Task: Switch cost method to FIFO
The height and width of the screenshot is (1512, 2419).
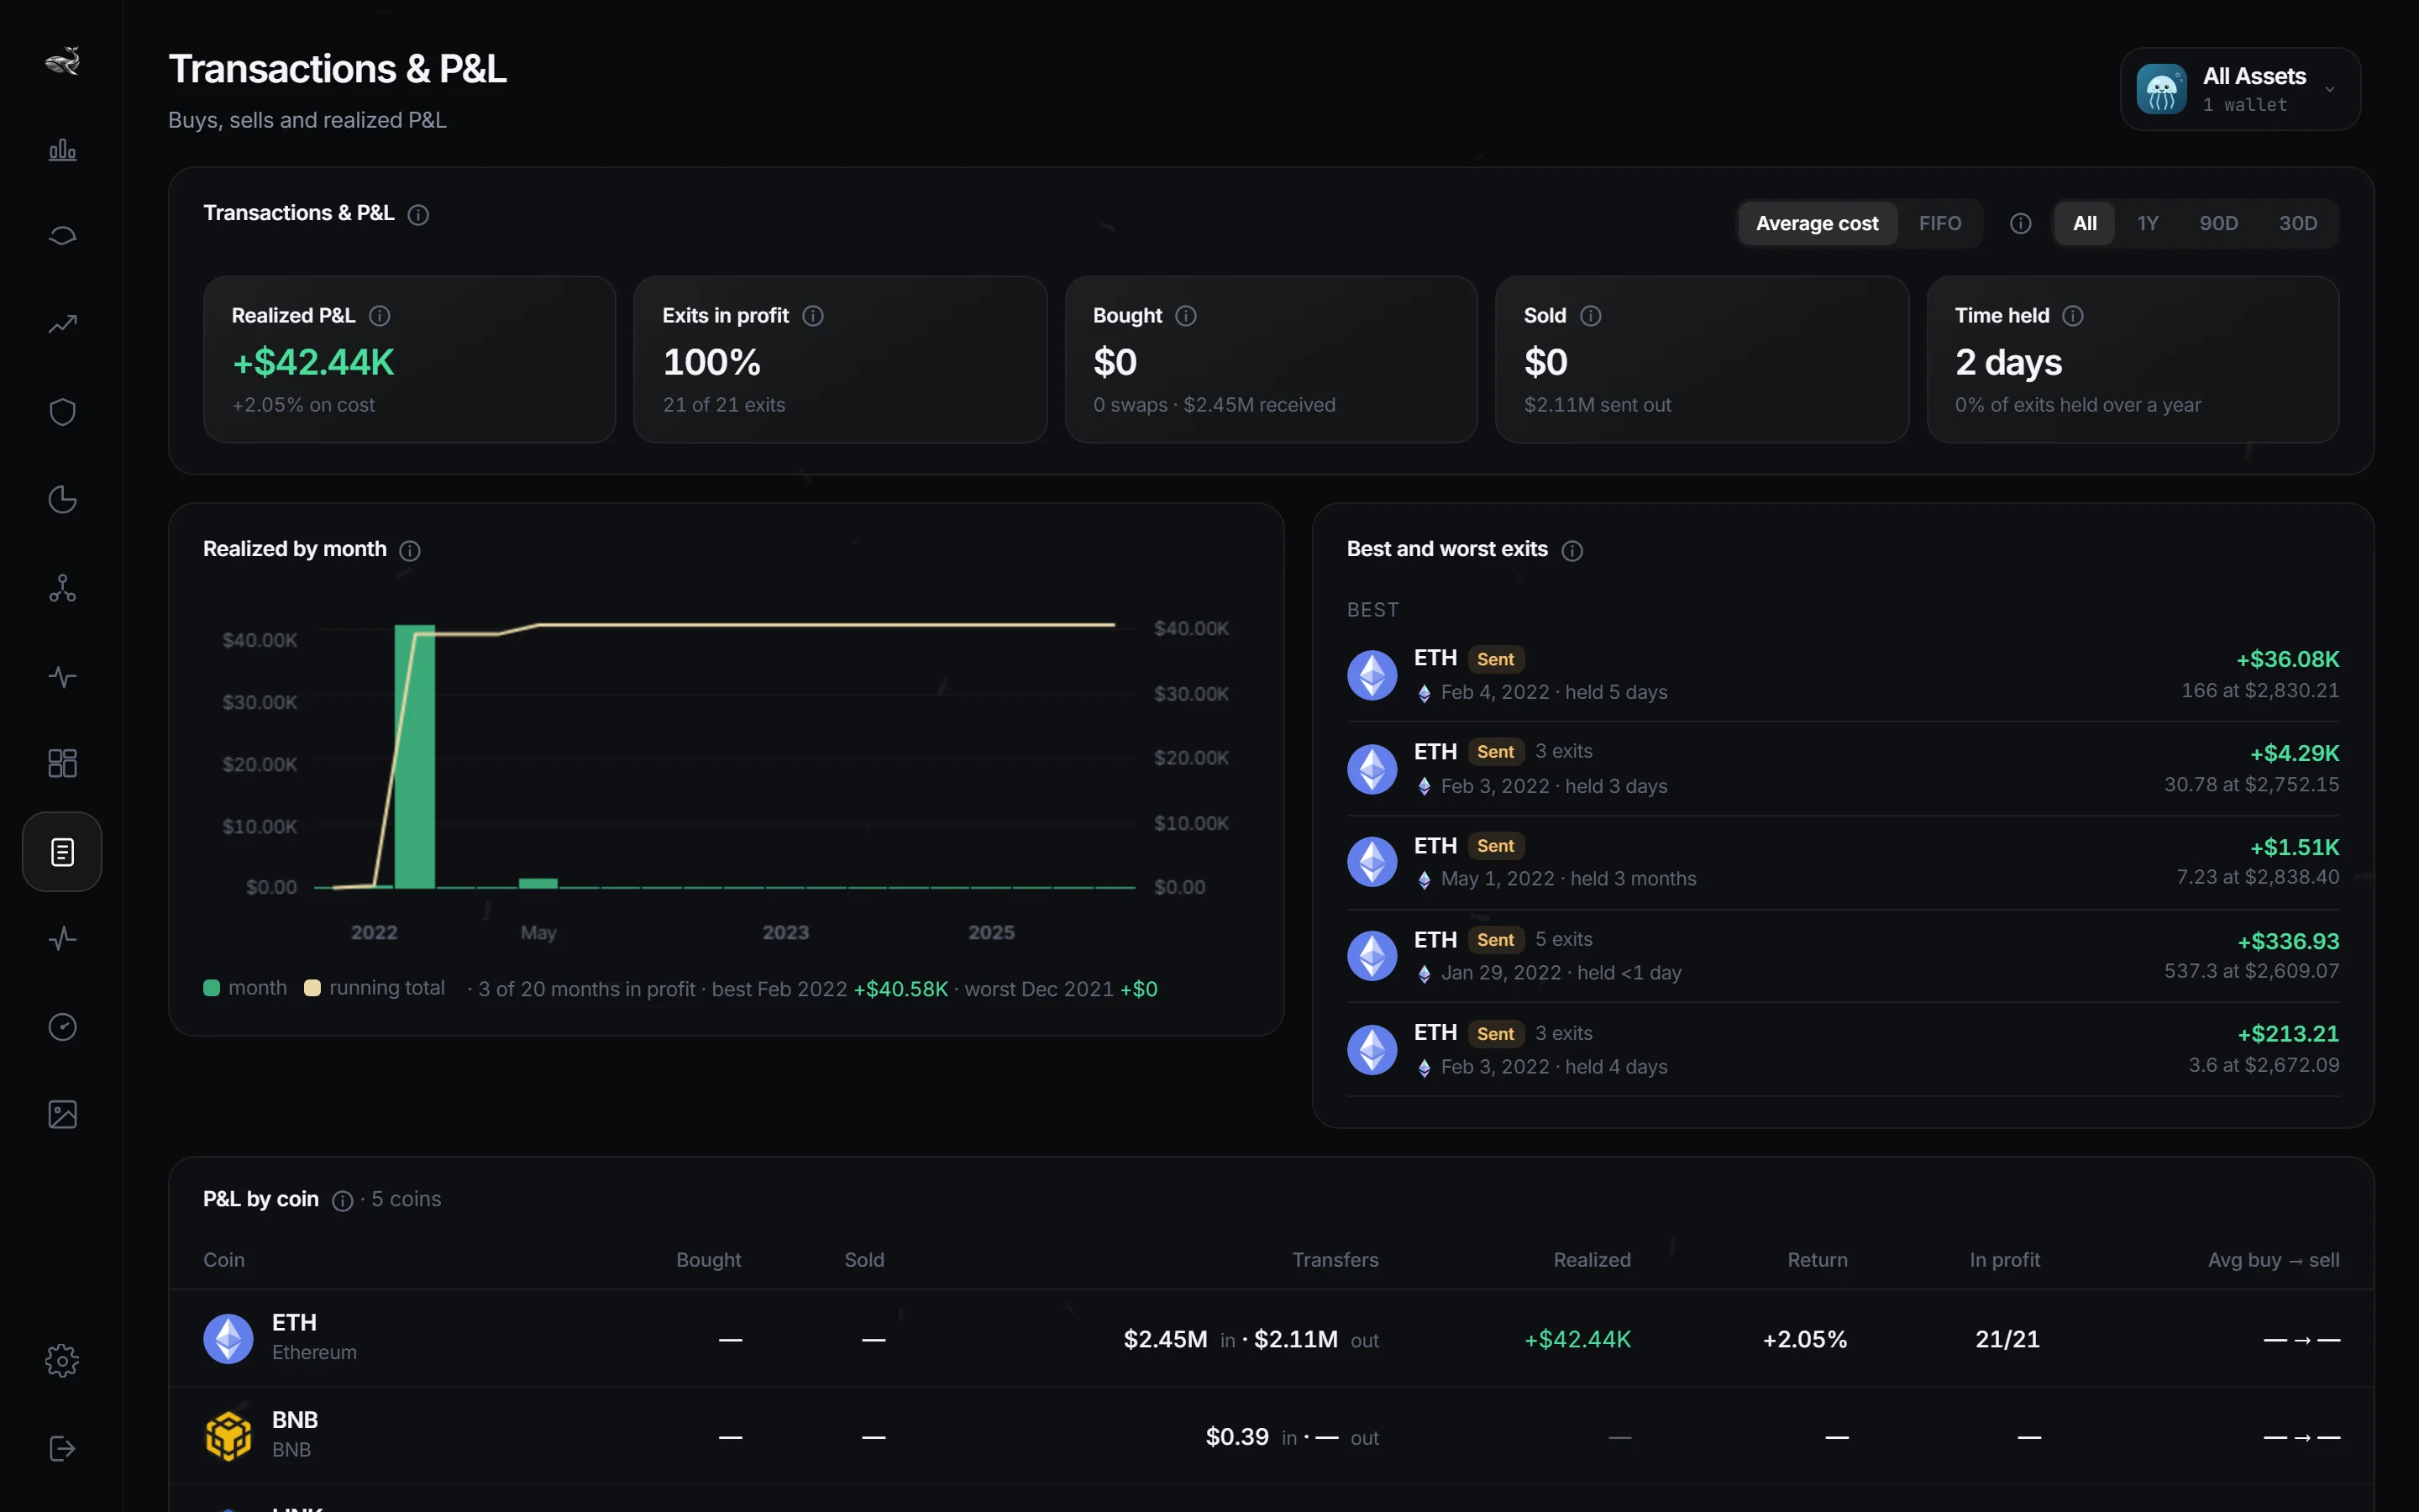Action: point(1939,223)
